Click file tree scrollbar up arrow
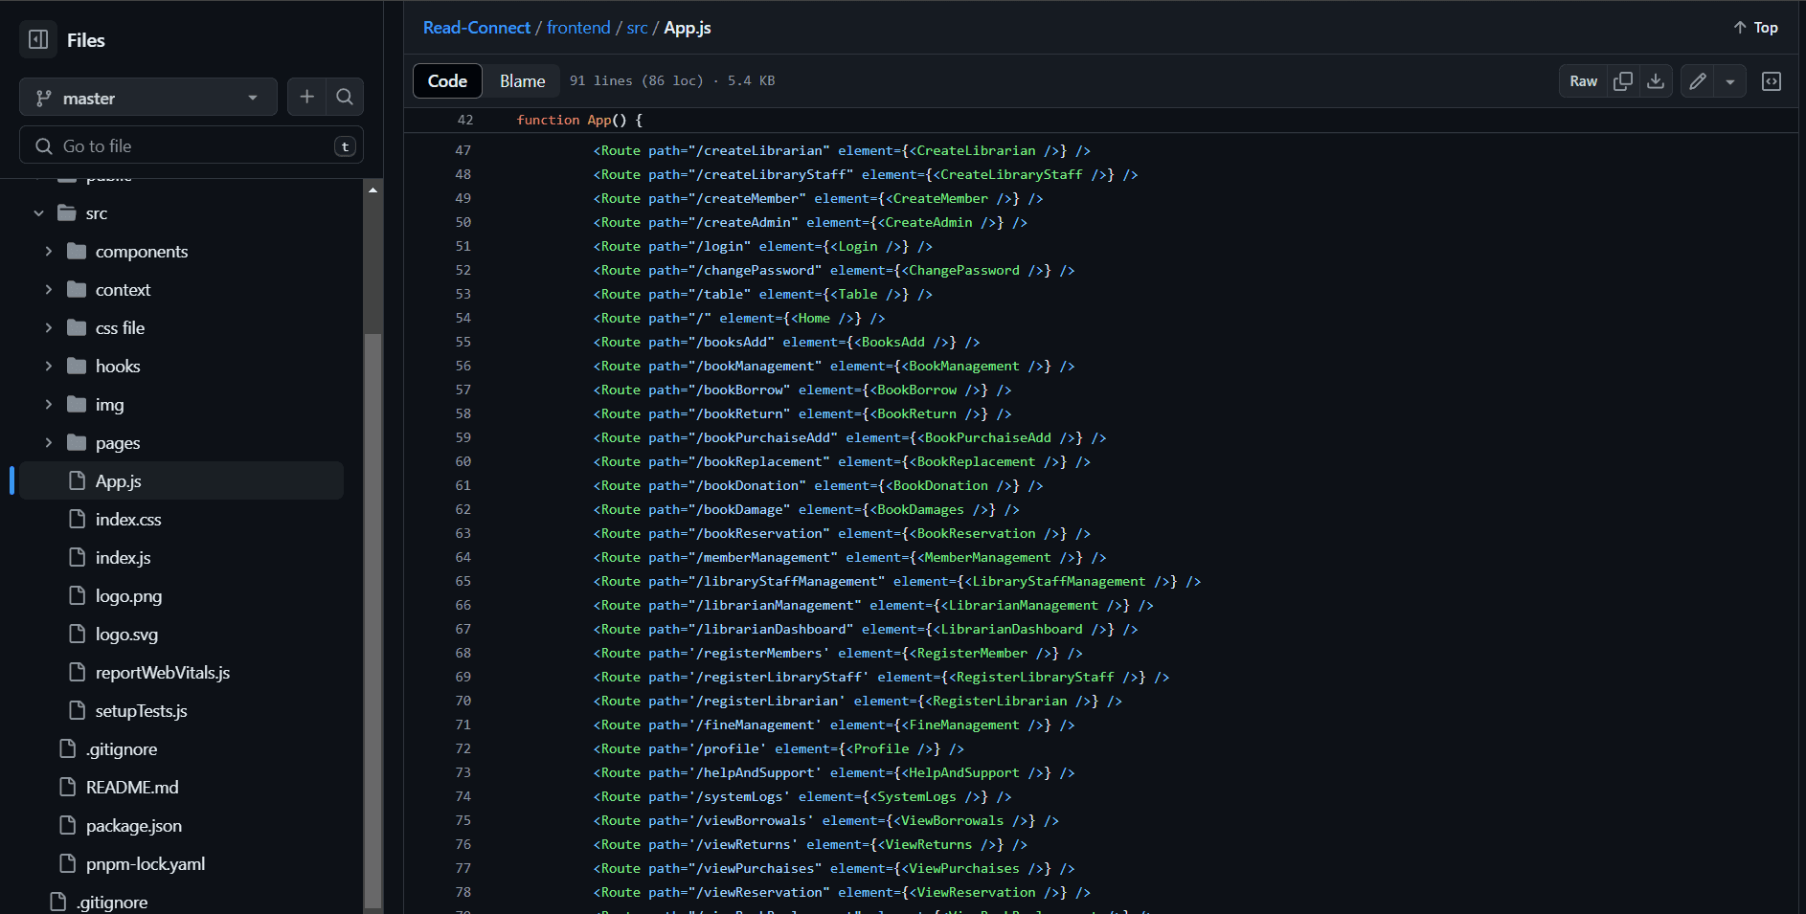1806x914 pixels. tap(372, 189)
